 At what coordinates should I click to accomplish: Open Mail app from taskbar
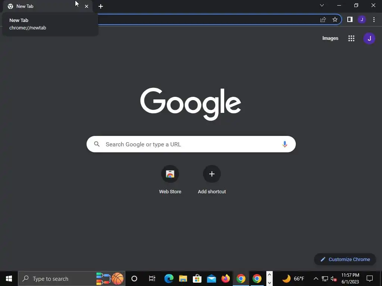pos(212,279)
